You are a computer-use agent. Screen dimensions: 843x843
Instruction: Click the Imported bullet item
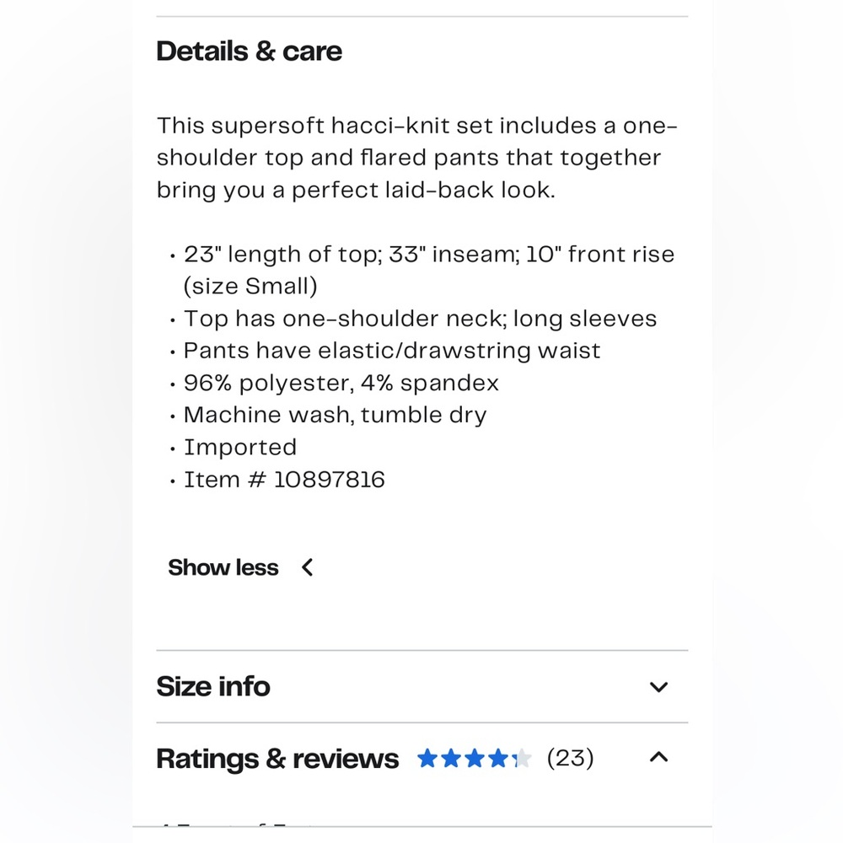(x=240, y=447)
